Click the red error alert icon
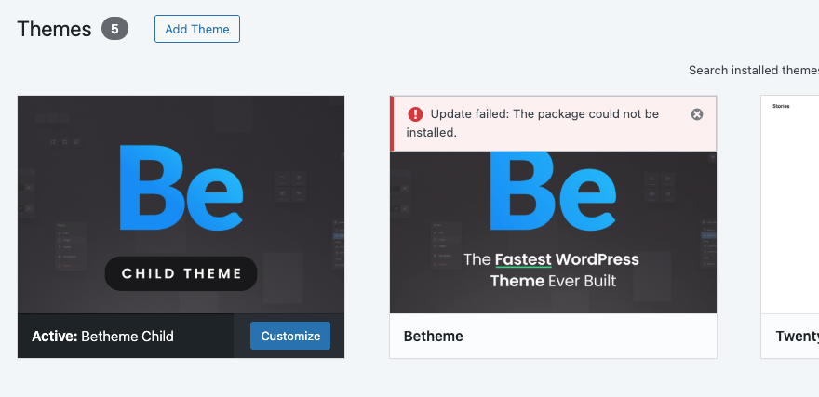This screenshot has width=819, height=397. [413, 114]
